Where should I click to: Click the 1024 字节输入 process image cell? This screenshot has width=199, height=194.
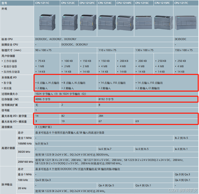(116, 94)
